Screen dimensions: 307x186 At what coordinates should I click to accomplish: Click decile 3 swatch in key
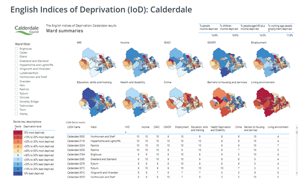[x=18, y=141]
